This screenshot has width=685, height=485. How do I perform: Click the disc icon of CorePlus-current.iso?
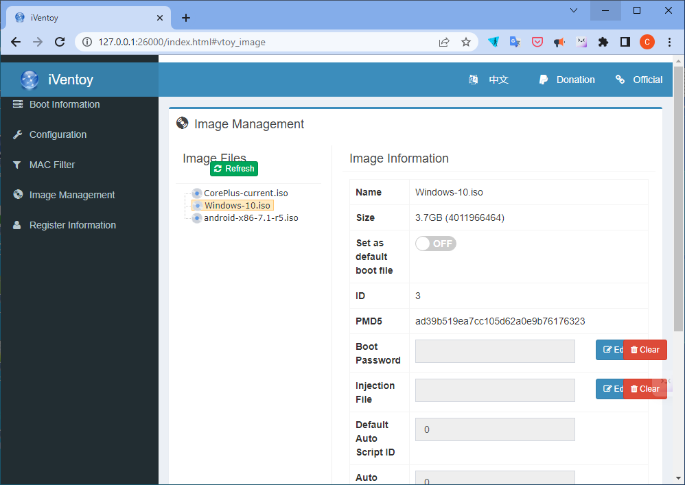(197, 193)
